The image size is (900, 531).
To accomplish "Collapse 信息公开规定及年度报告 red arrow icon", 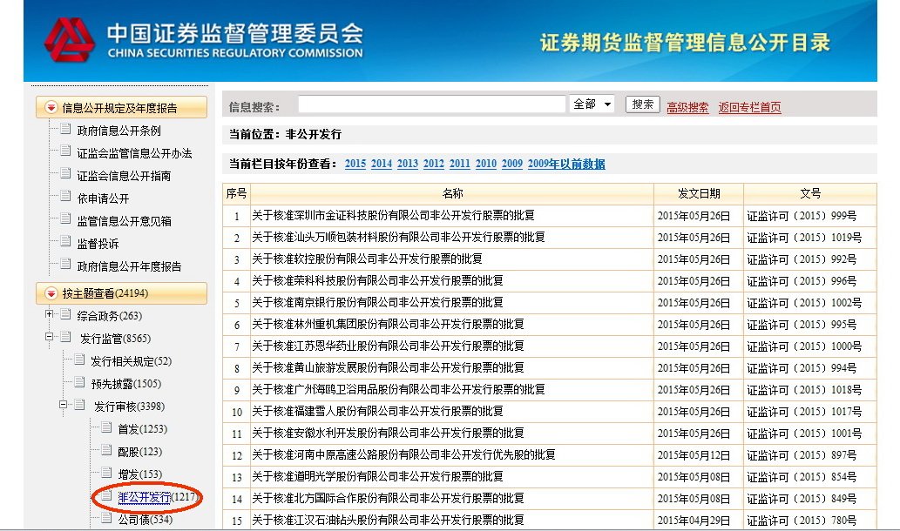I will click(x=51, y=107).
